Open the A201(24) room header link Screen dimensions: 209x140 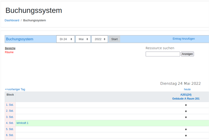pos(186,95)
